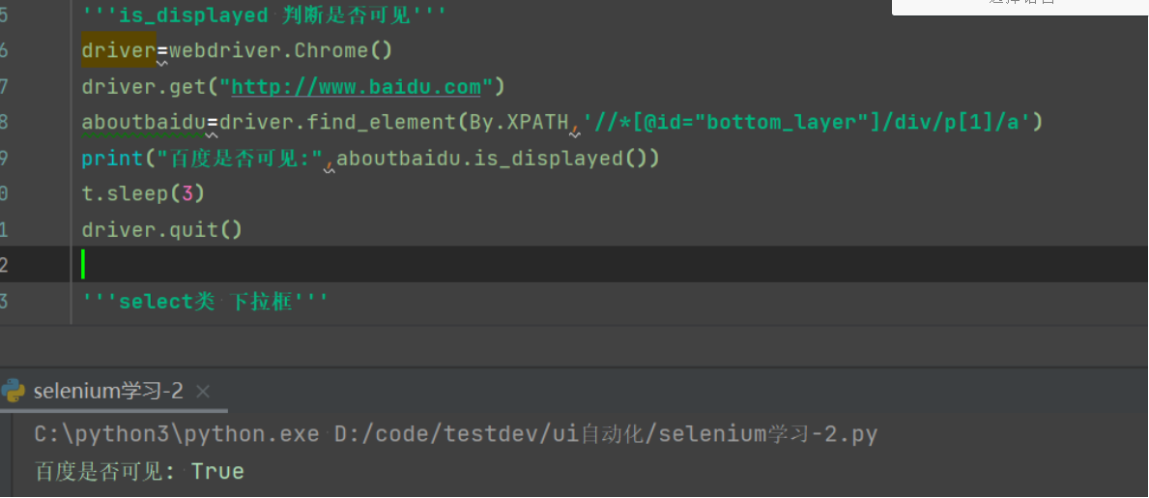Click the number 3 in t.sleep
1149x498 pixels.
pos(187,193)
